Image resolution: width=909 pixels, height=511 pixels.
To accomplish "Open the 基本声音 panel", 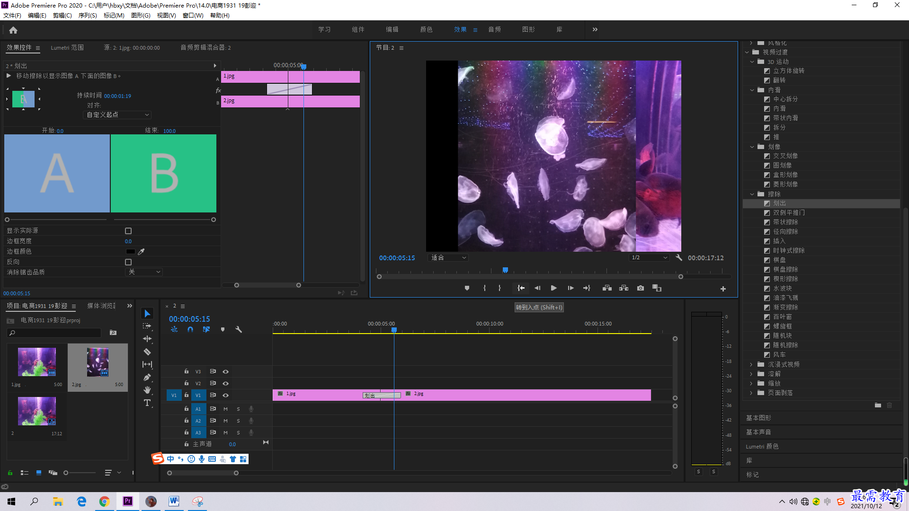I will tap(758, 432).
